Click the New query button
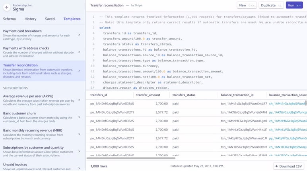The image size is (307, 171). click(247, 5)
